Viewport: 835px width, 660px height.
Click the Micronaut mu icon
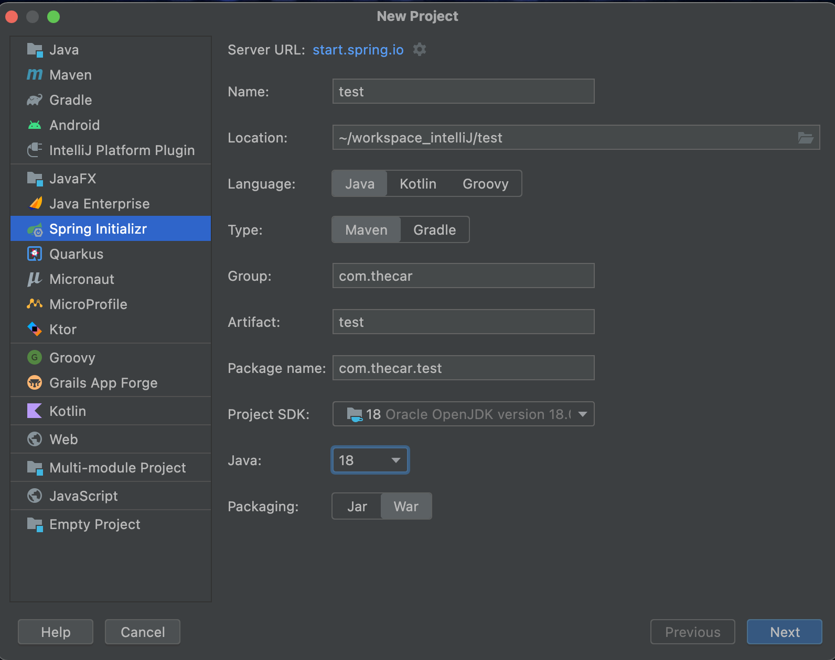click(35, 279)
